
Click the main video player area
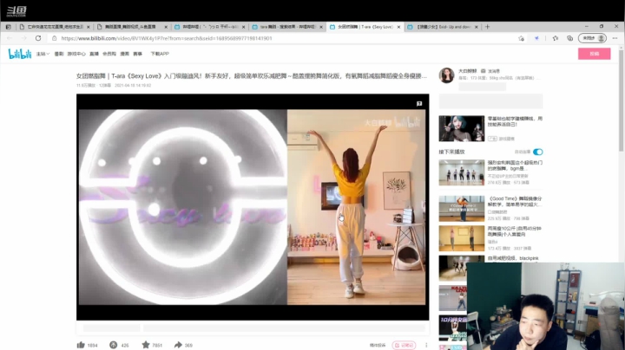click(253, 207)
